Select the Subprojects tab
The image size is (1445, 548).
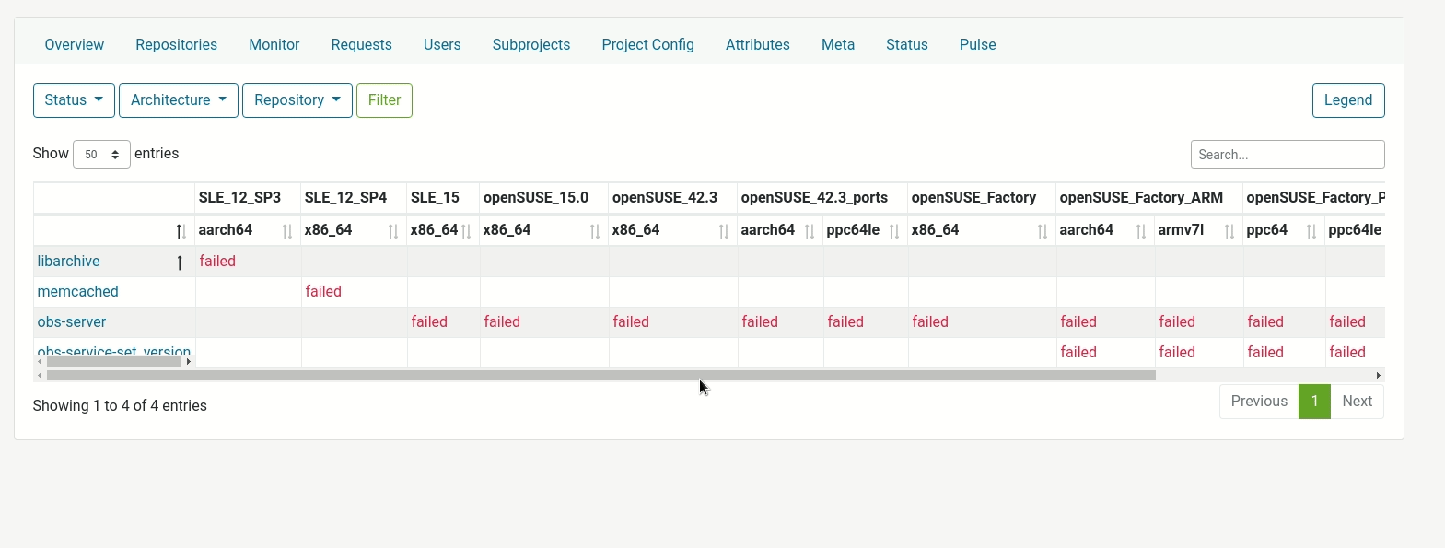(x=531, y=44)
